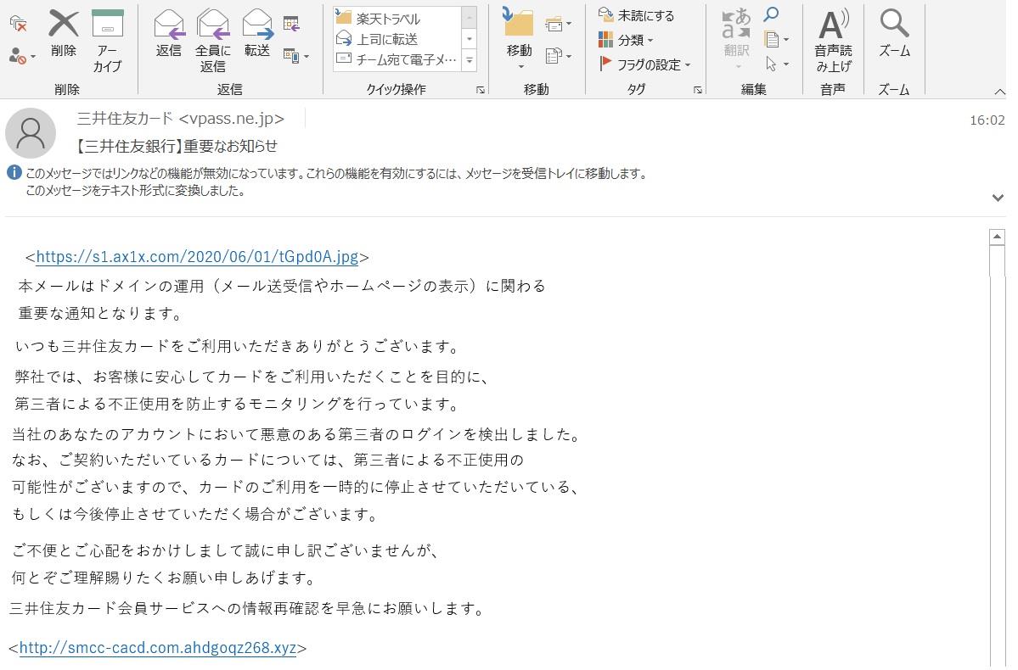The height and width of the screenshot is (670, 1018).
Task: Forward the email with 転送
Action: 257,34
